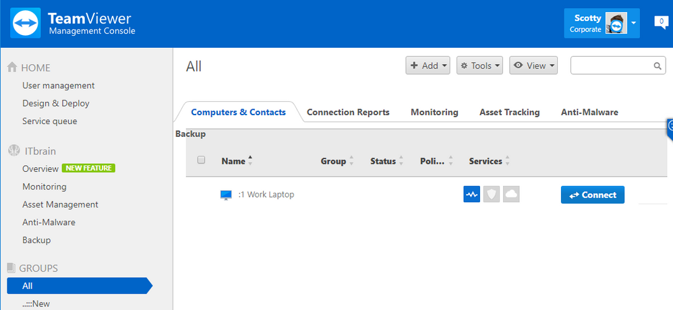Click the ITbrain brain icon
673x310 pixels.
[x=13, y=151]
